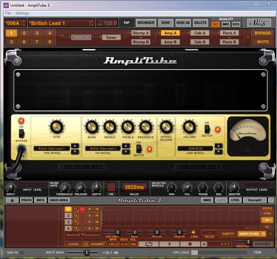Click the EXPORT button
The height and width of the screenshot is (259, 277).
pyautogui.click(x=263, y=244)
